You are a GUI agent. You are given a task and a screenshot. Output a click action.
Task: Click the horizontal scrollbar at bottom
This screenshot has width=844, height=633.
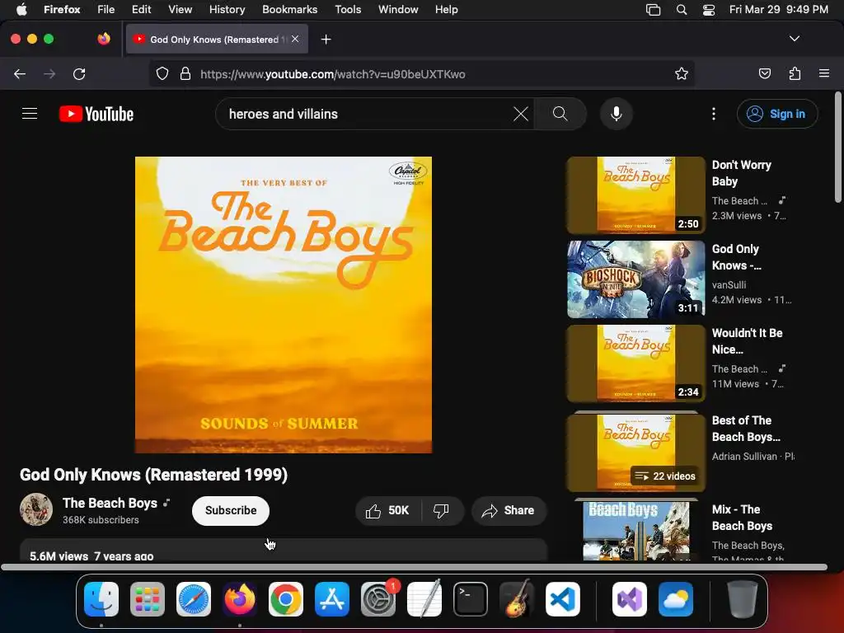414,567
